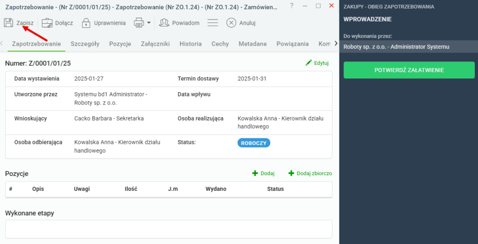478x244 pixels.
Task: Click the ROBOCZY status badge
Action: pos(254,143)
